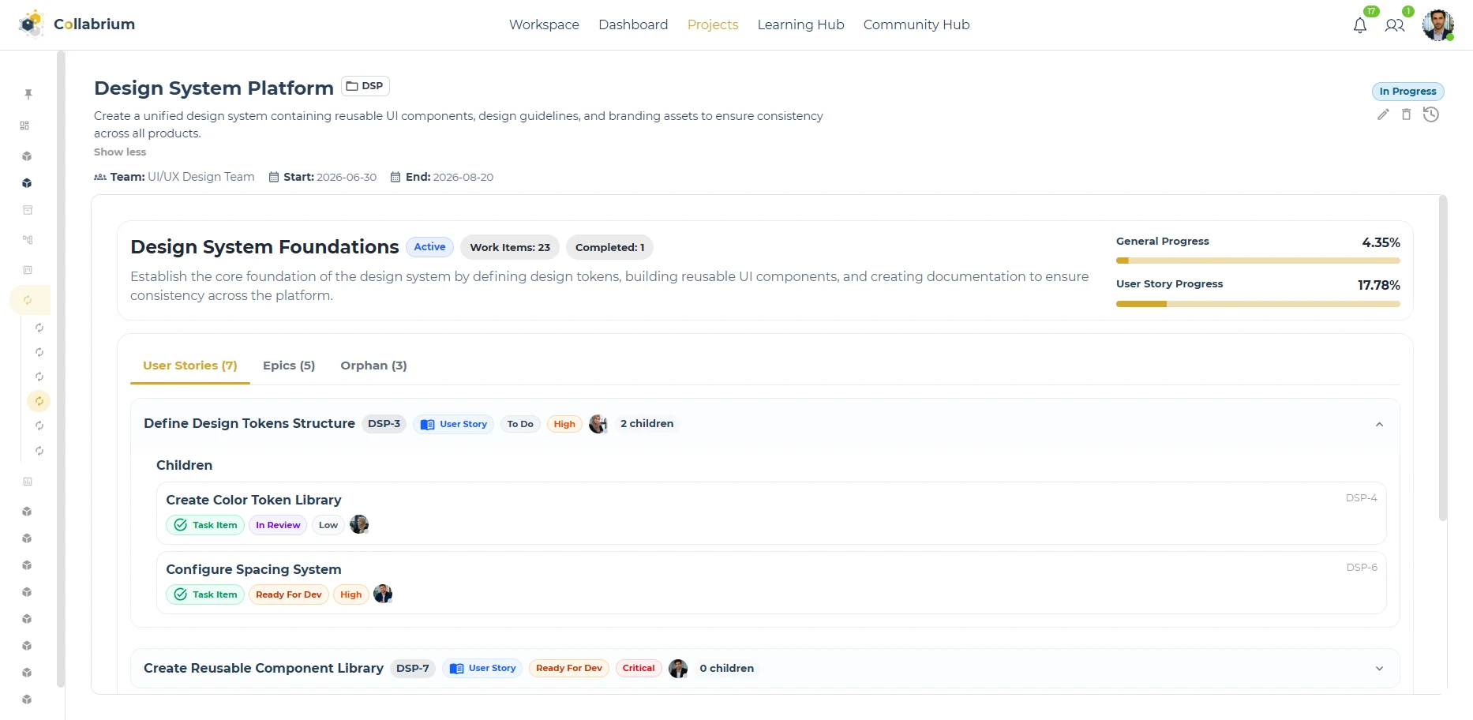Open the hierarchy tree icon in sidebar
1473x720 pixels.
(28, 239)
